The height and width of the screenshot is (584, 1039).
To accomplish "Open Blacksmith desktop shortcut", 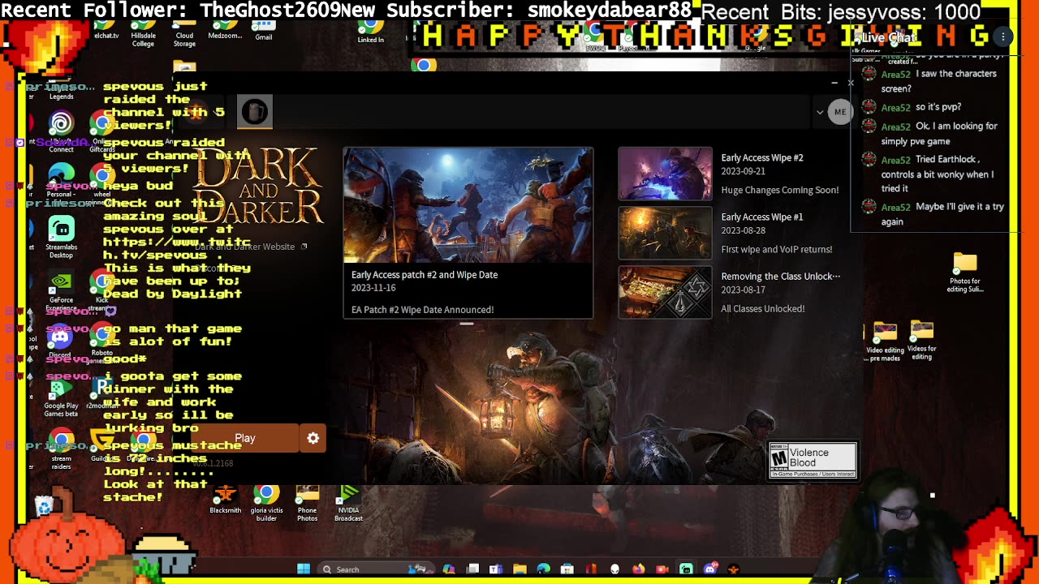I will pos(225,500).
